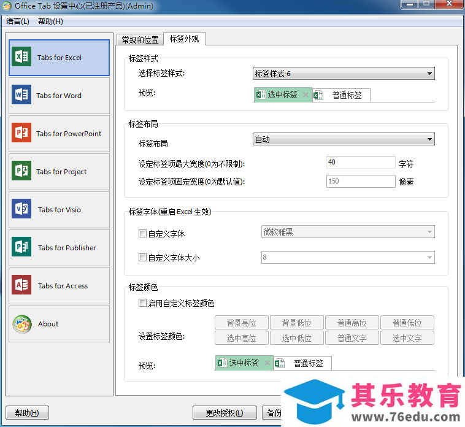Screen dimensions: 465x427
Task: Click the 选中高位 color button
Action: click(242, 338)
